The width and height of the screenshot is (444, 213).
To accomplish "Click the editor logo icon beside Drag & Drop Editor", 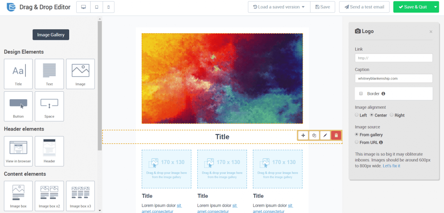I will pyautogui.click(x=11, y=7).
